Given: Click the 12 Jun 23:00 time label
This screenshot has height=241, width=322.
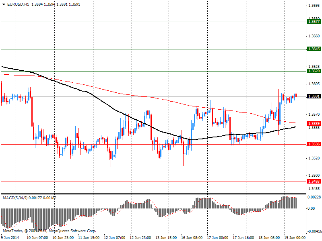Looking at the screenshot, I should [x=140, y=238].
